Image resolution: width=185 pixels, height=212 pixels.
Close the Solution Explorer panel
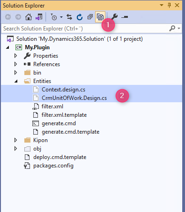pos(177,5)
